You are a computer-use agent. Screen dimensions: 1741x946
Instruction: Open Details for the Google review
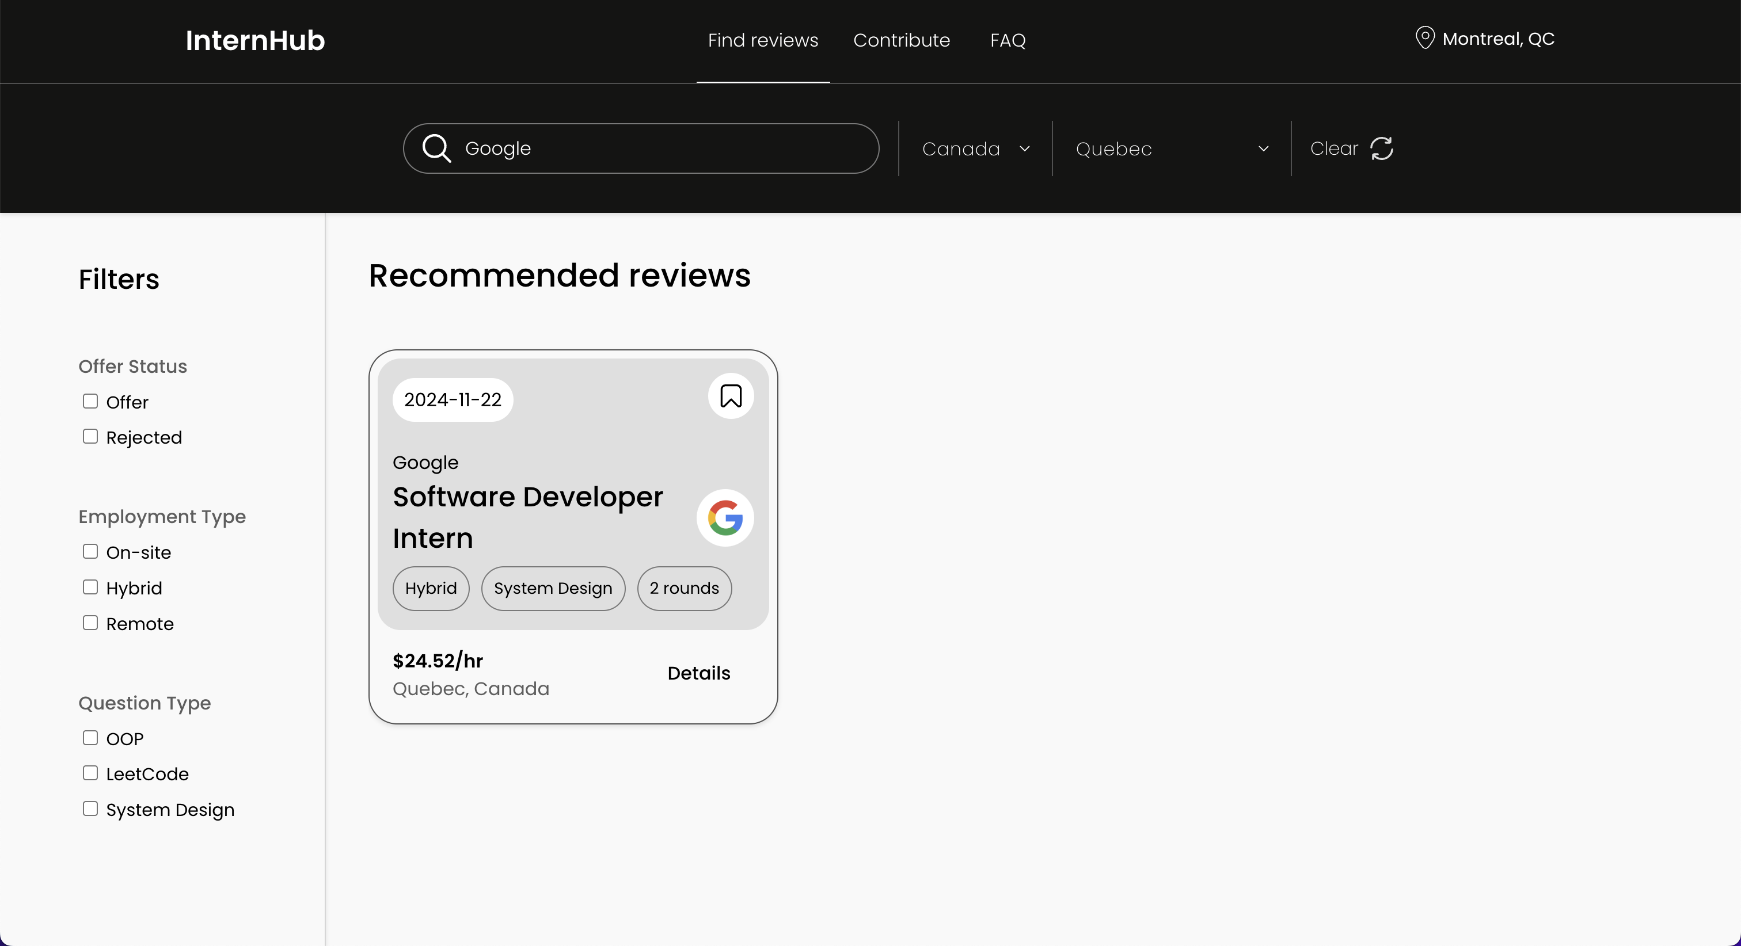[x=698, y=673]
